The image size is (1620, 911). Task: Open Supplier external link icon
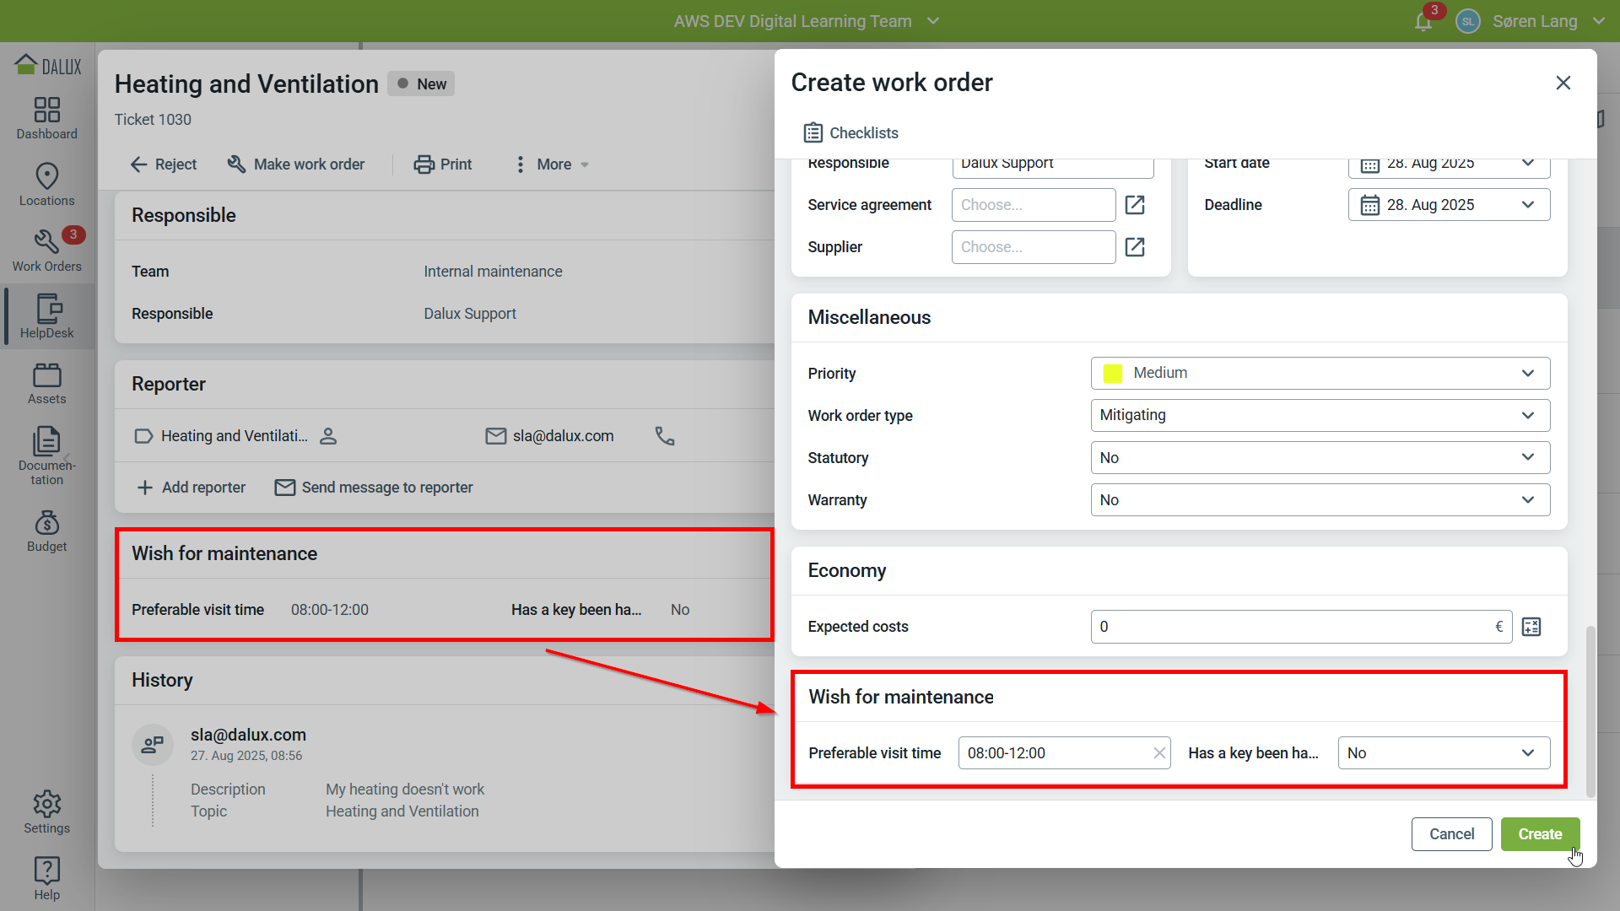pos(1135,247)
